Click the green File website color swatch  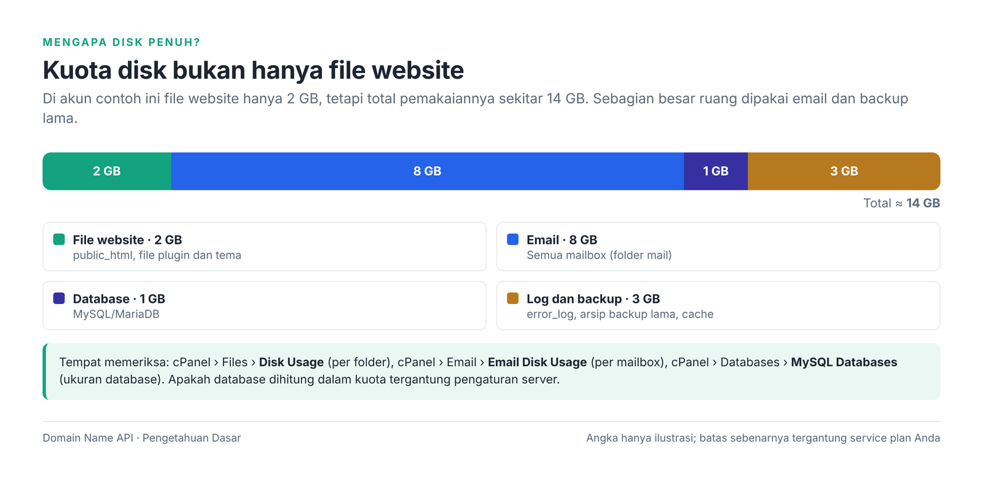point(59,240)
